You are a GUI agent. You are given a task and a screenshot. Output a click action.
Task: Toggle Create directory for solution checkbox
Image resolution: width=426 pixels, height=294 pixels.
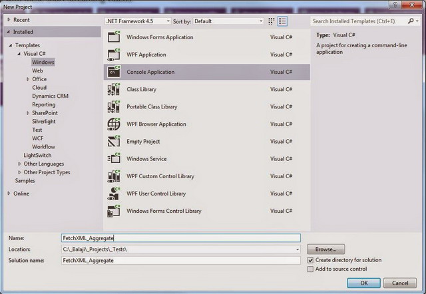coord(310,260)
